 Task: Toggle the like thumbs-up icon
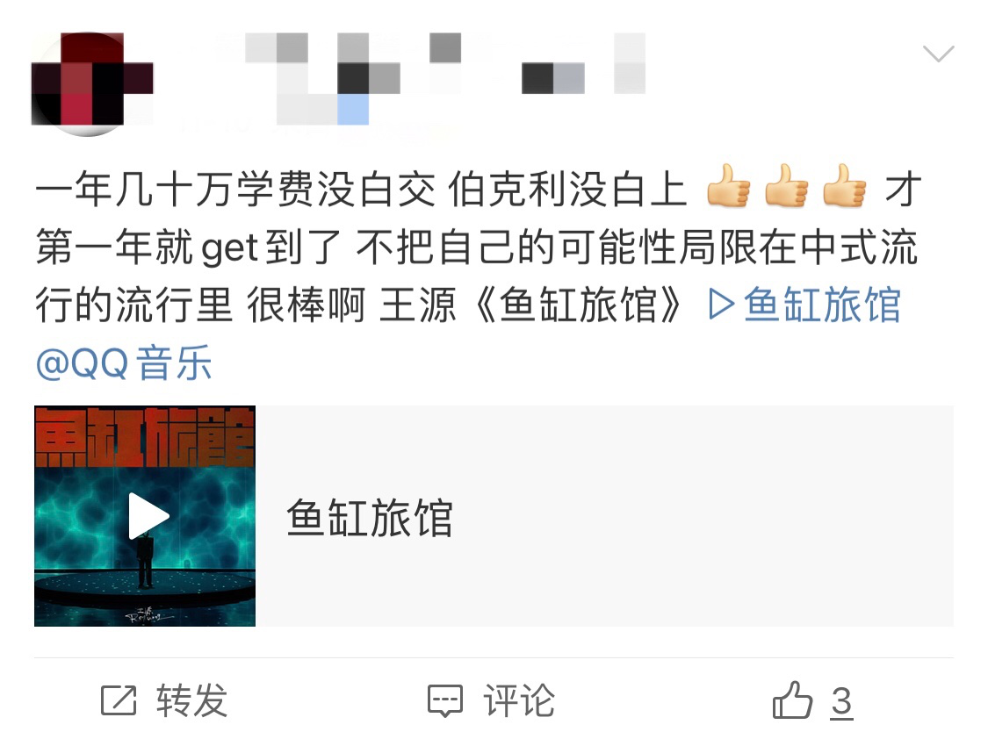point(792,700)
